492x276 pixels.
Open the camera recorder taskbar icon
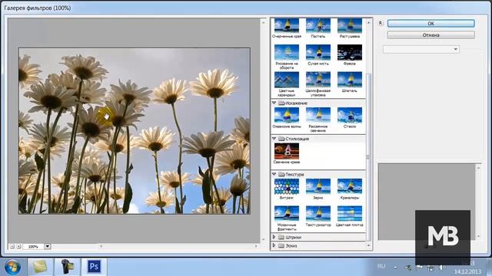[67, 267]
